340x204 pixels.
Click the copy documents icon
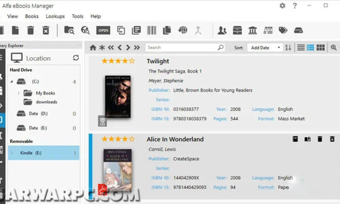(x=167, y=30)
